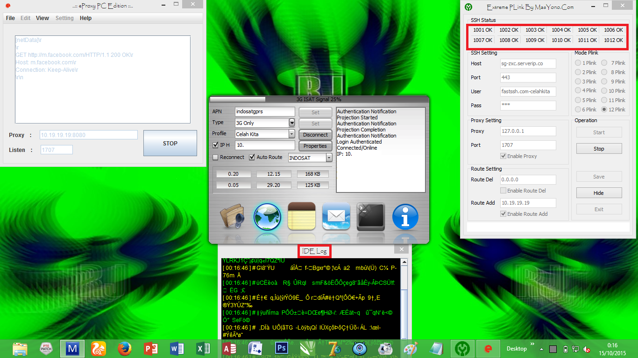Open the folder-with-speaker icon in the modem dialer
This screenshot has height=358, width=638.
tap(233, 217)
